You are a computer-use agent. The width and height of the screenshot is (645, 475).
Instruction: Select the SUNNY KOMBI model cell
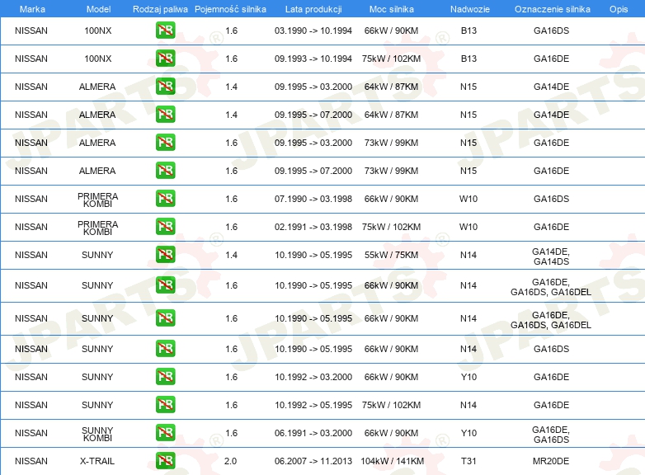tap(97, 434)
